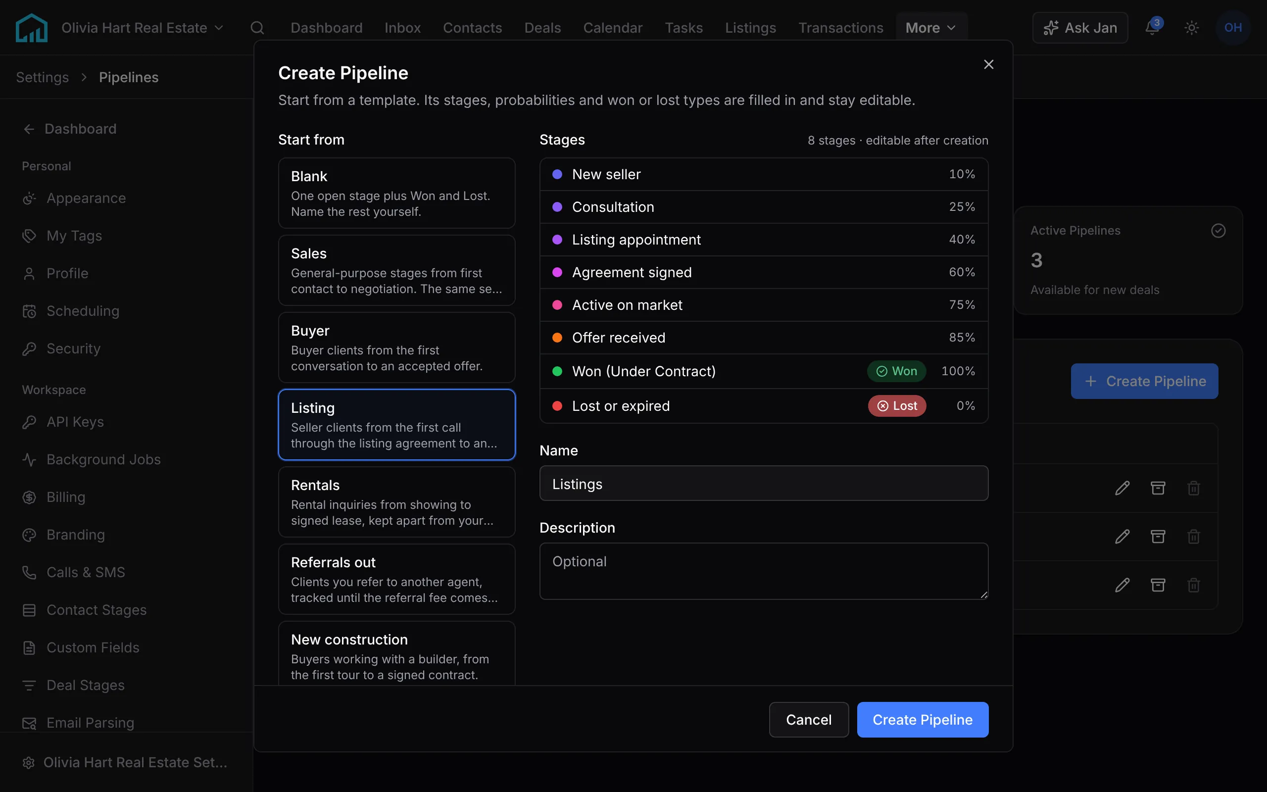Click Ask Jan button
The height and width of the screenshot is (792, 1267).
(x=1080, y=28)
